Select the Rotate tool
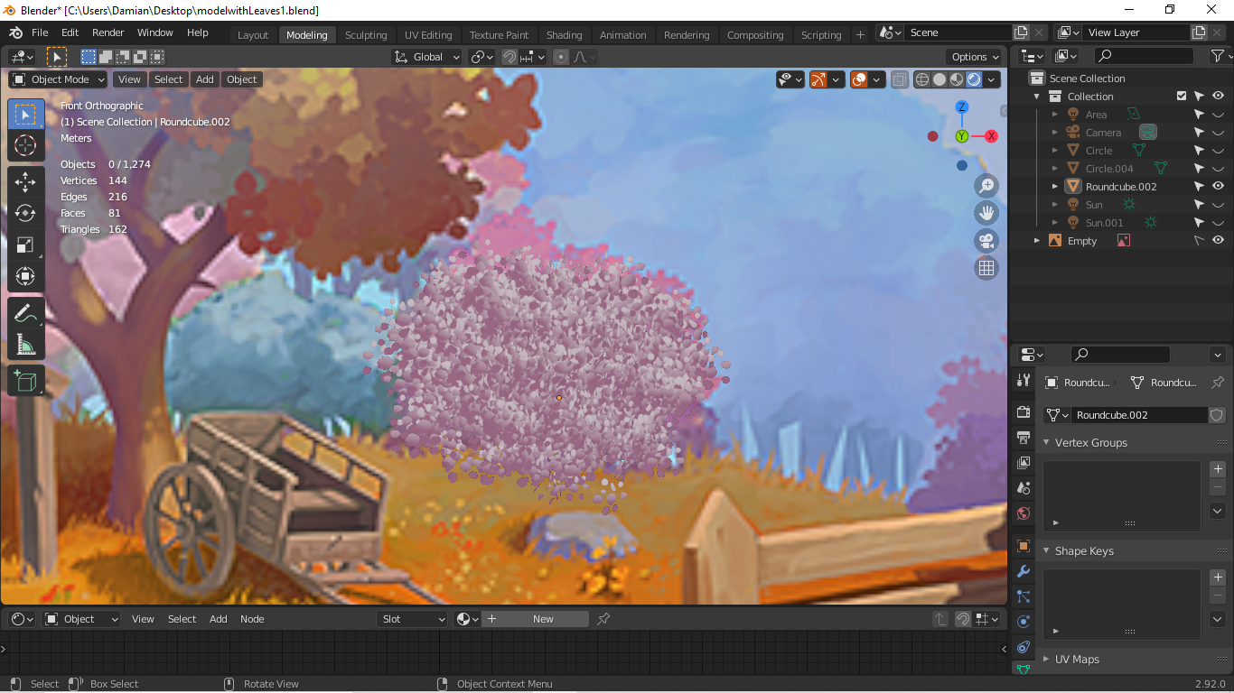This screenshot has height=693, width=1234. (25, 214)
